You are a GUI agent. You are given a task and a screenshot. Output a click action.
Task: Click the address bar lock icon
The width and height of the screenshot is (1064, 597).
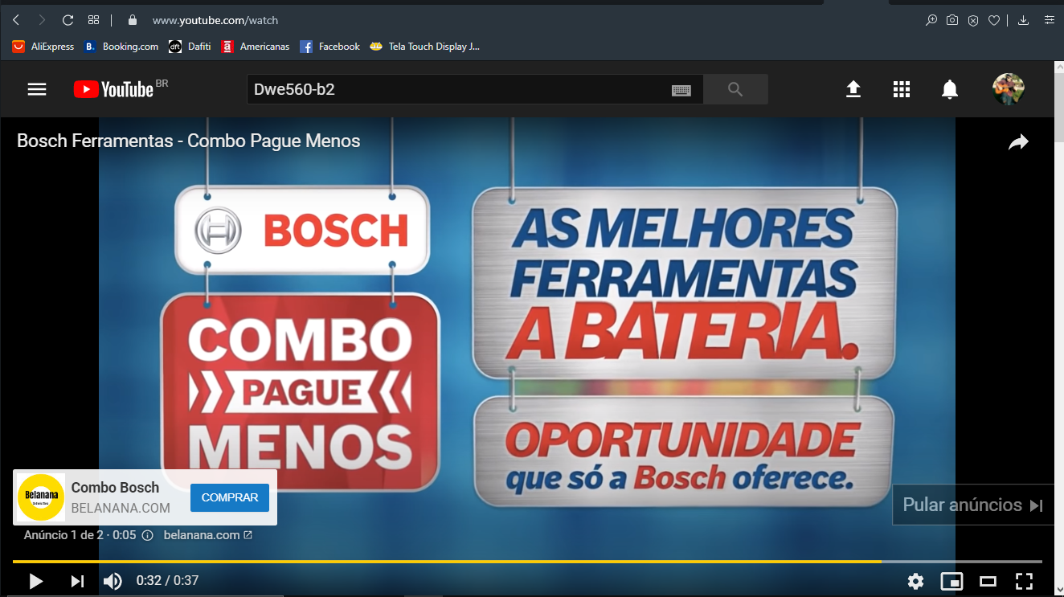click(x=133, y=20)
